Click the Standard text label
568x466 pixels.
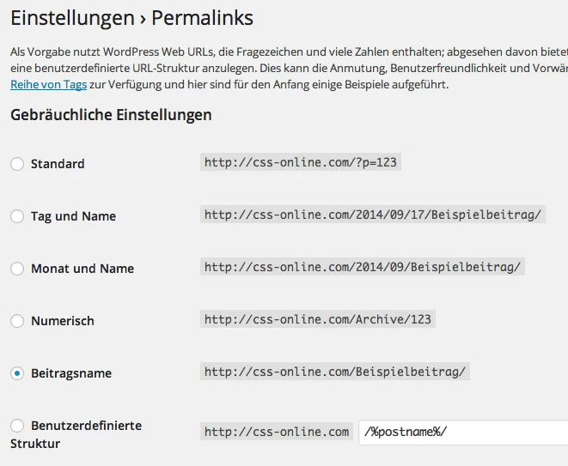(x=58, y=164)
